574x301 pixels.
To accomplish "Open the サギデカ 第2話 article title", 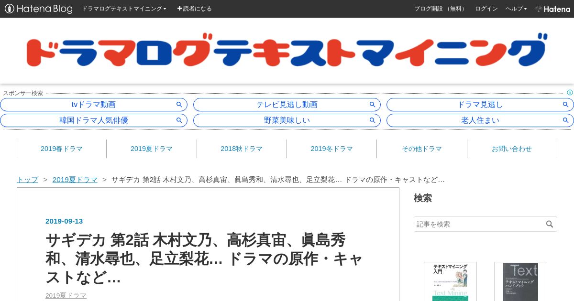I will point(204,258).
